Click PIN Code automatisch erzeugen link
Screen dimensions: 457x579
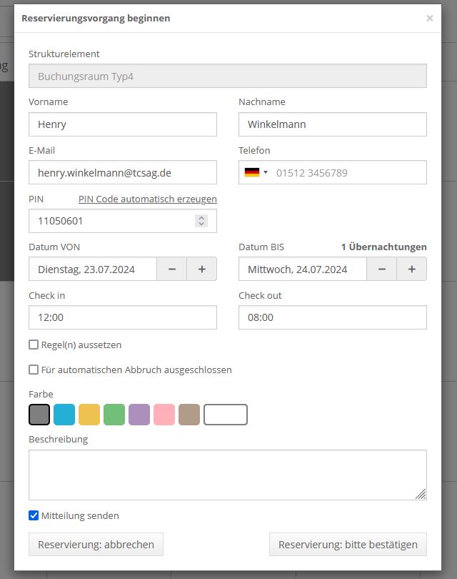[x=147, y=199]
